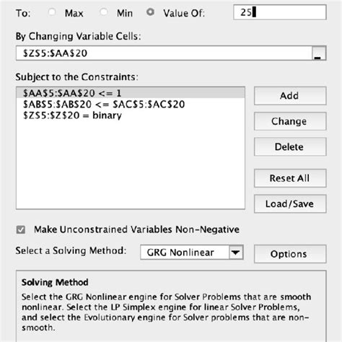This screenshot has width=342, height=342.
Task: Click the Reset All button
Action: pos(290,178)
